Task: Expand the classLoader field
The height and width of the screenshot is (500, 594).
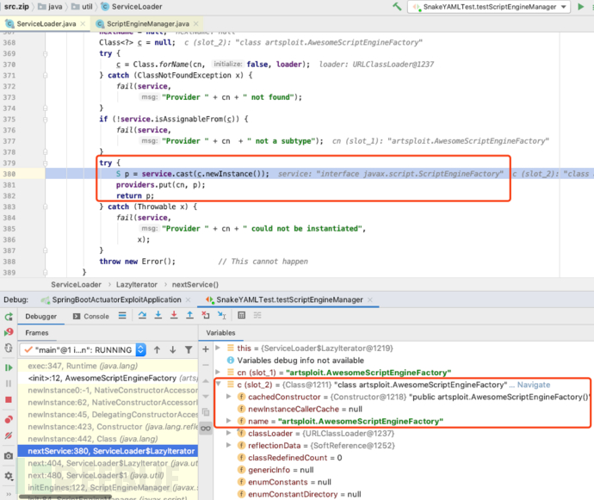Action: pyautogui.click(x=229, y=433)
